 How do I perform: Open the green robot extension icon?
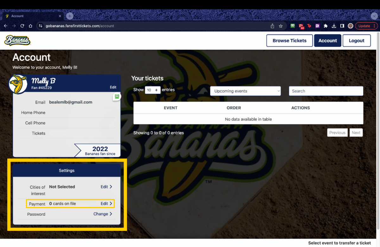point(293,26)
